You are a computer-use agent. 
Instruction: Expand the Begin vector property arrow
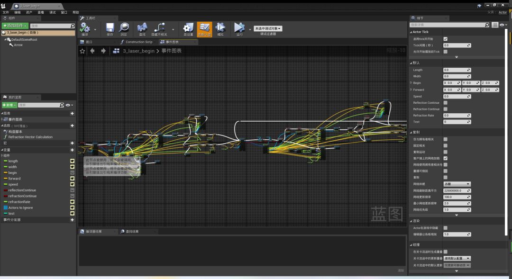(x=411, y=83)
